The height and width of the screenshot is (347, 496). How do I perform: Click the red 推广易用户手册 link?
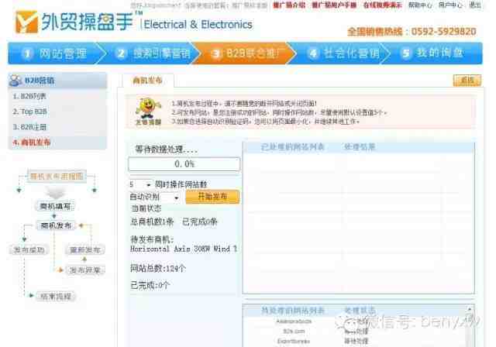point(334,5)
